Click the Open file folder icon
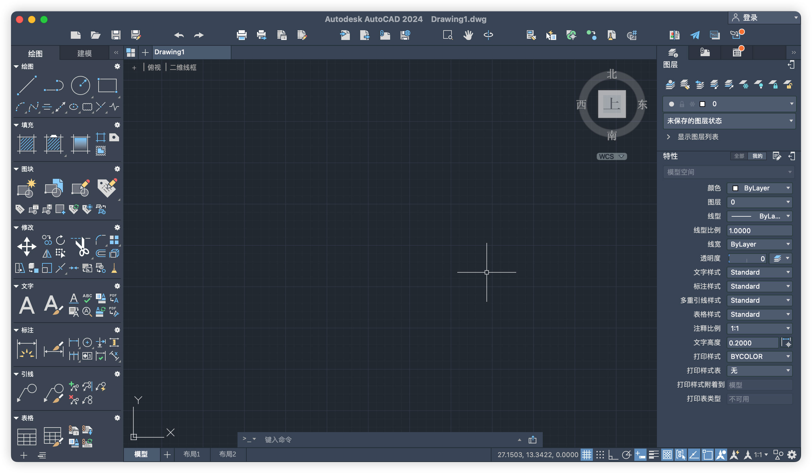Screen dimensions: 812x473 coord(96,35)
